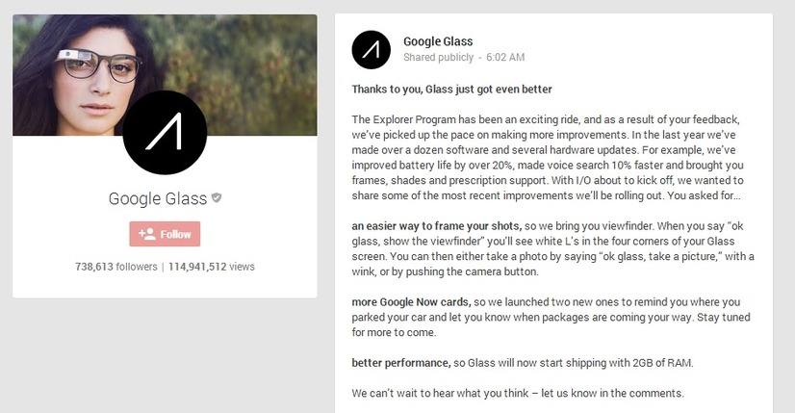Screen dimensions: 795x413
Task: Click the pink Follow button
Action: point(165,234)
